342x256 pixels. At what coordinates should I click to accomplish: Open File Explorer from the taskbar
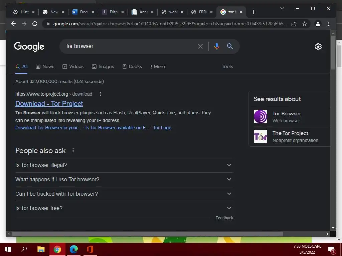coord(41,249)
